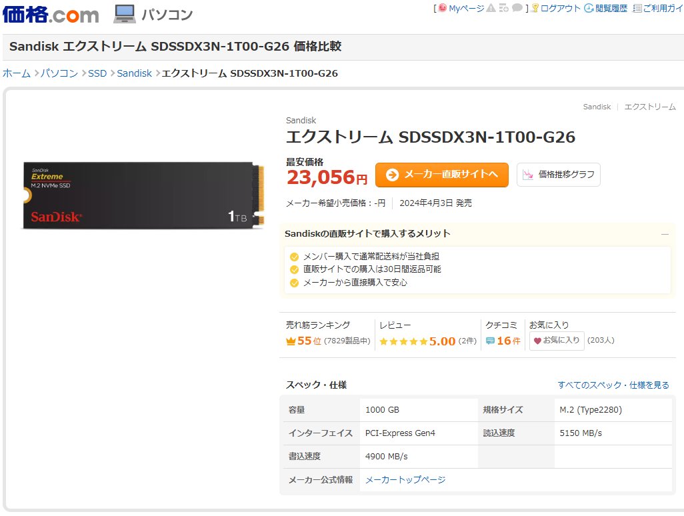Click the 2024年4月3日 発売 release date
Image resolution: width=684 pixels, height=516 pixels.
pyautogui.click(x=435, y=203)
